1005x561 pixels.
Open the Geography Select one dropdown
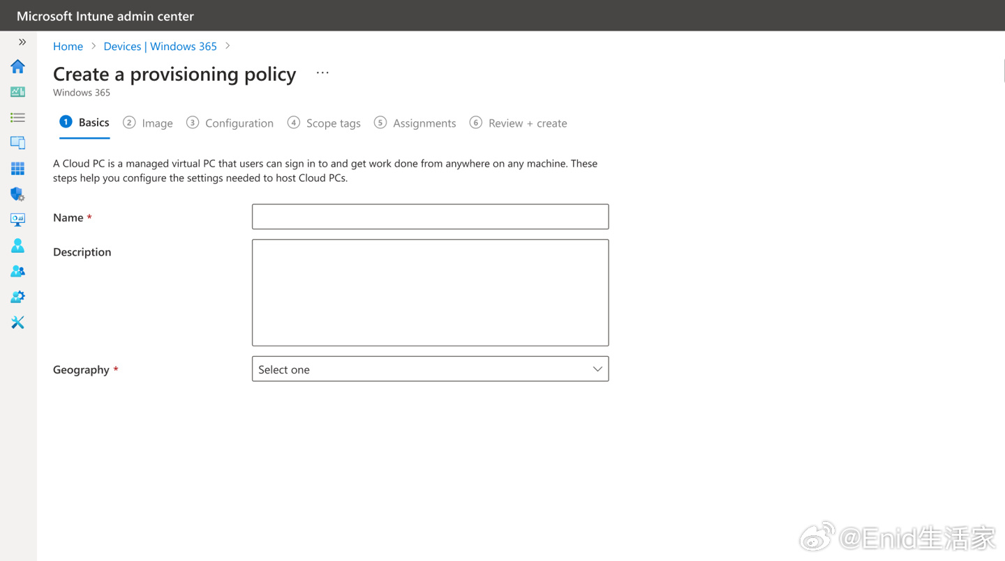click(x=430, y=369)
